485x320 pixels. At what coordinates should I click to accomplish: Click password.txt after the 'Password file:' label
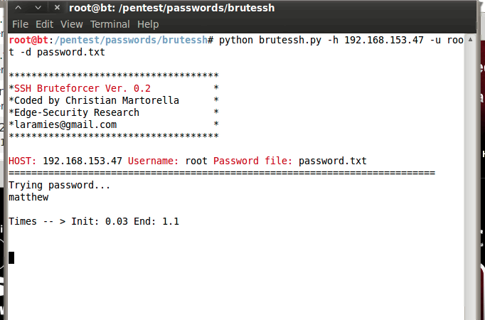point(333,161)
